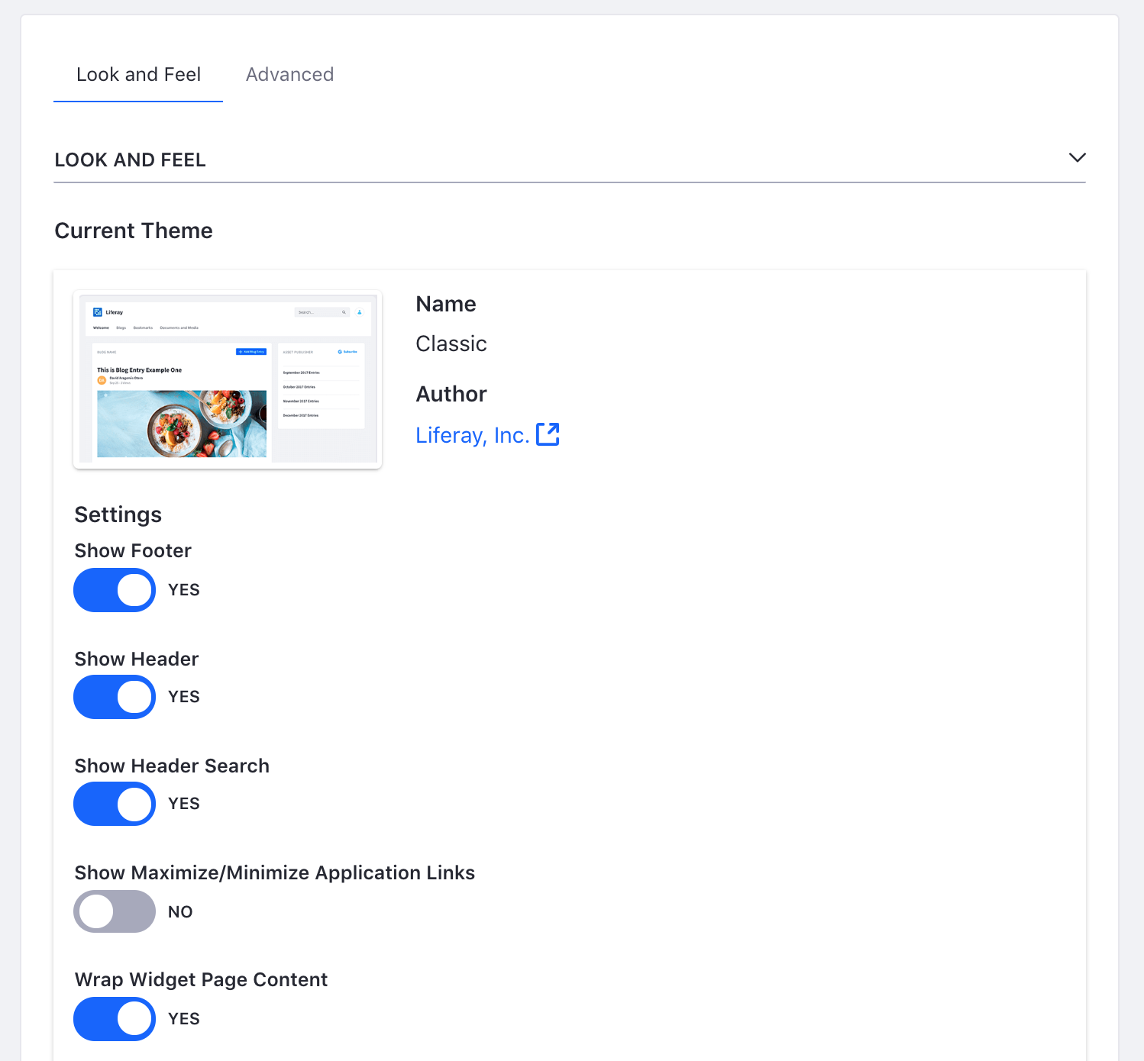This screenshot has height=1061, width=1144.
Task: Click the external link icon beside Liferay, Inc.
Action: 548,434
